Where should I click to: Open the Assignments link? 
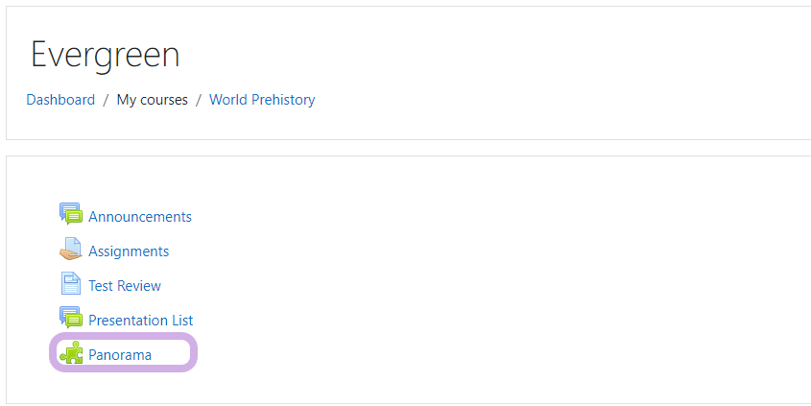click(x=129, y=251)
